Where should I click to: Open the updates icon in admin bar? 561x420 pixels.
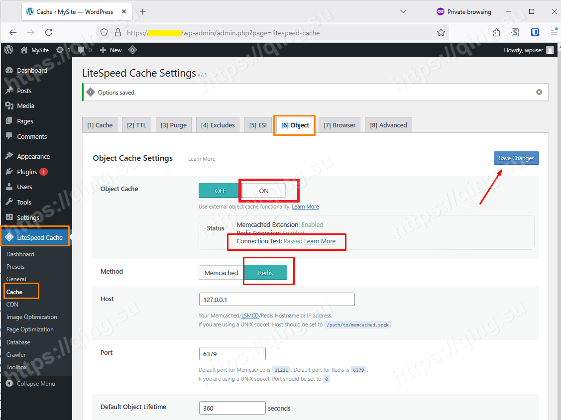60,50
